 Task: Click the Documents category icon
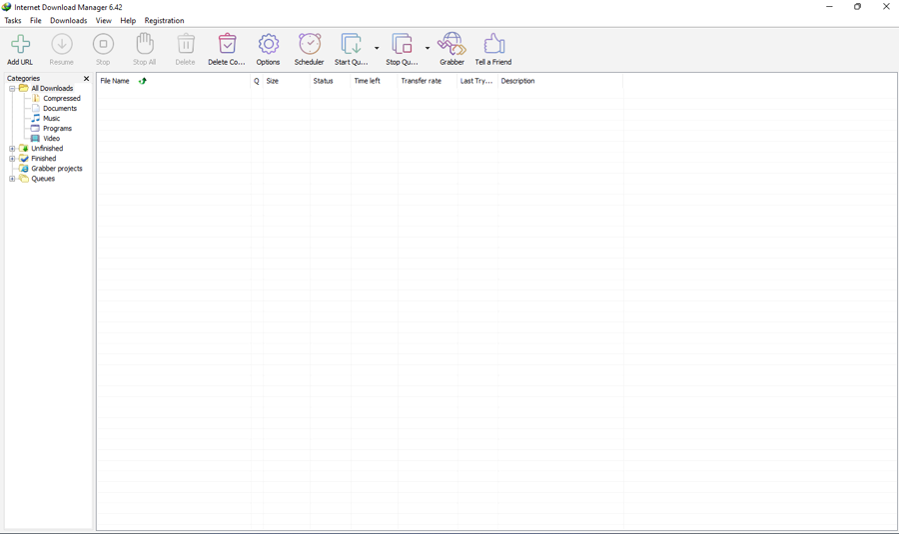[36, 108]
